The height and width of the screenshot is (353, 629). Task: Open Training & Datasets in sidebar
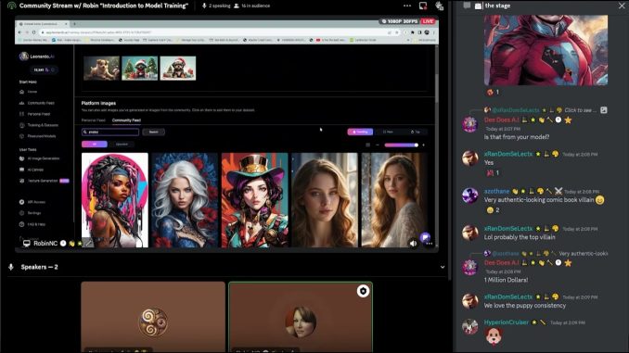point(39,125)
